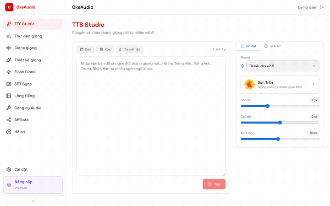Switch to the Lịch sử history tab
330x206 pixels.
272,46
